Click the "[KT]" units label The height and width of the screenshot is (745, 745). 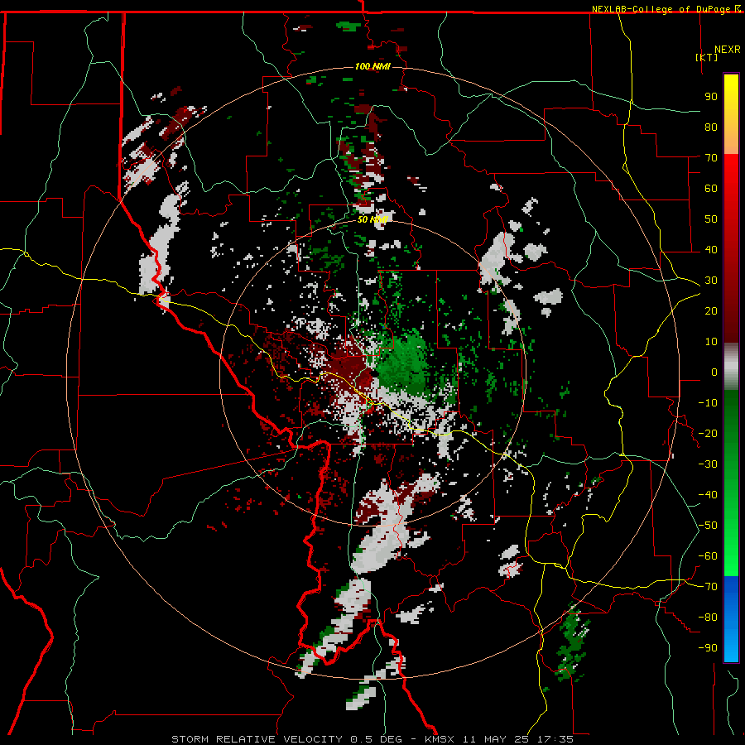[706, 57]
